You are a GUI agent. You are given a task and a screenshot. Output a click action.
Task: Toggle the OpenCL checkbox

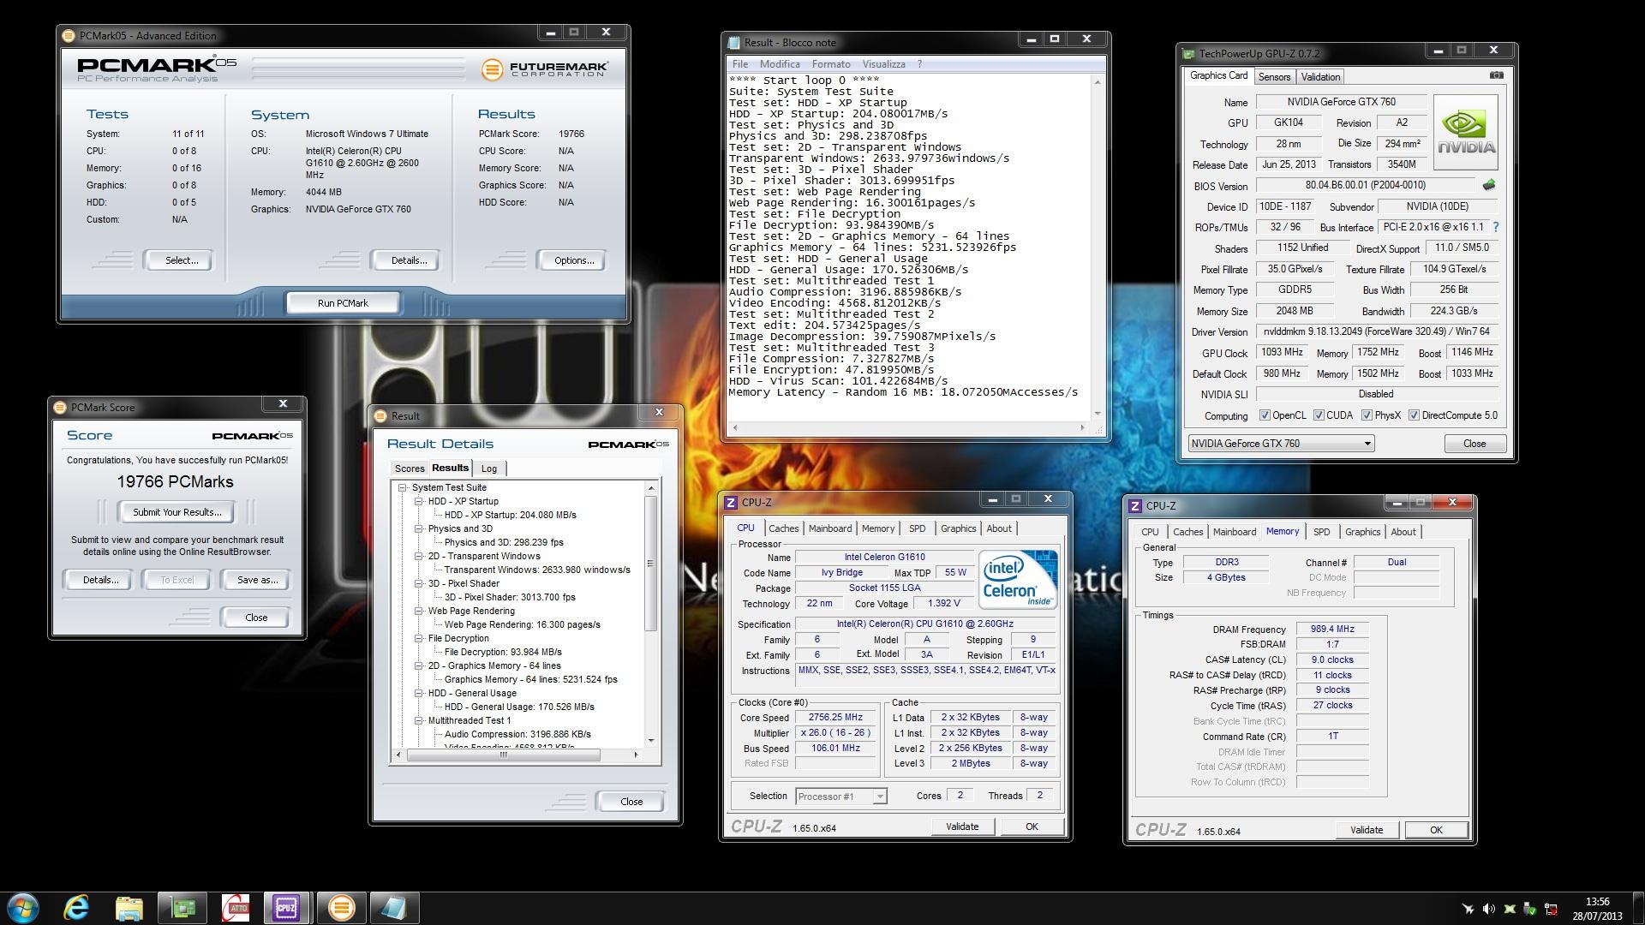[x=1265, y=415]
